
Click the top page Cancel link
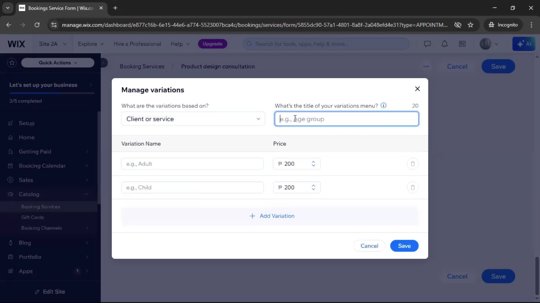[x=457, y=66]
